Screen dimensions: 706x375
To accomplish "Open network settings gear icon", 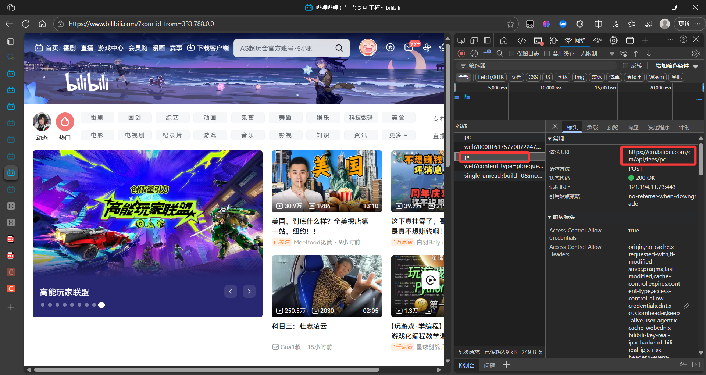I will [696, 54].
